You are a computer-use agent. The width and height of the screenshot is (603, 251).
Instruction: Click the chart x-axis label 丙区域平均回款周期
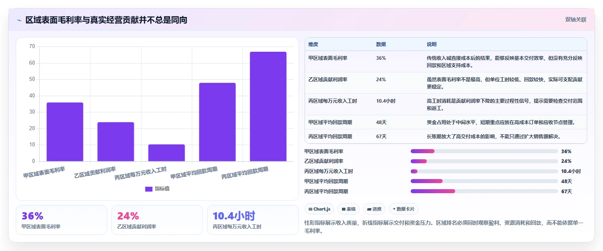245,173
